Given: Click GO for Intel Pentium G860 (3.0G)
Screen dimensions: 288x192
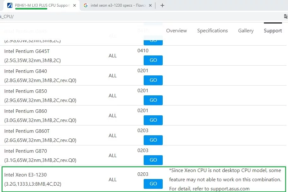Looking at the screenshot, I should coord(153,120).
